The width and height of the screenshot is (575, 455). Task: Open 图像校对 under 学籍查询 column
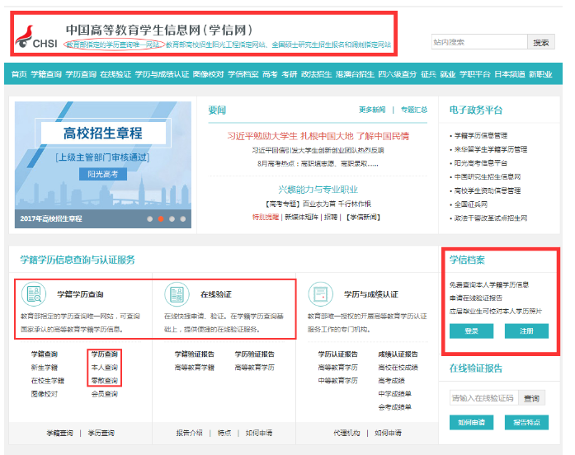(x=45, y=394)
